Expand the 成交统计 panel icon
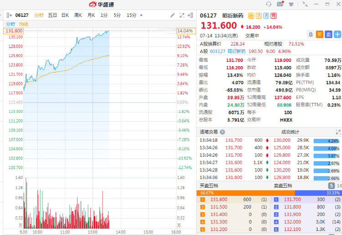 pyautogui.click(x=338, y=132)
